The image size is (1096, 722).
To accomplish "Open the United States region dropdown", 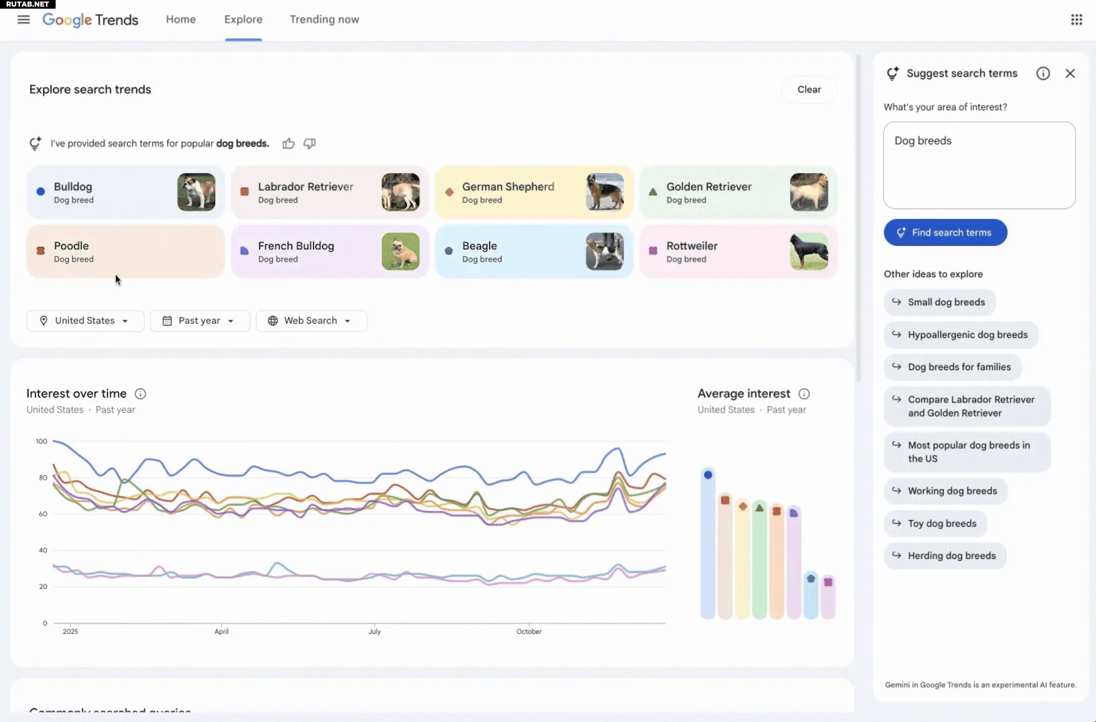I will click(x=85, y=321).
